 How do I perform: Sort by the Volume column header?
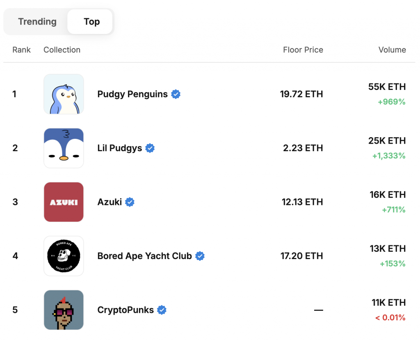click(392, 50)
